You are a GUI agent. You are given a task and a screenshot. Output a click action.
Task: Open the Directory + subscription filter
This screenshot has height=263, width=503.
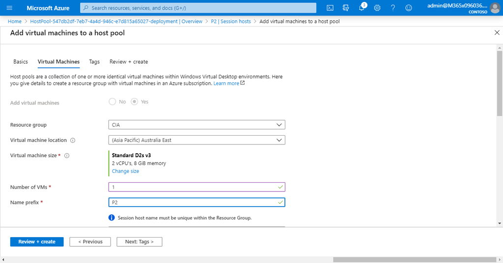pos(346,8)
